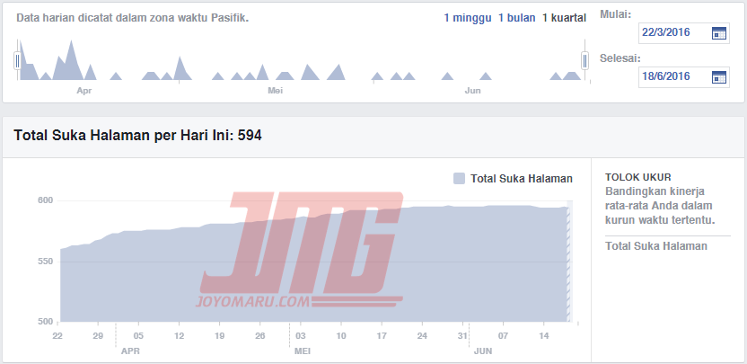This screenshot has width=747, height=364.
Task: Click the Pasifik time zone note text
Action: pos(133,18)
